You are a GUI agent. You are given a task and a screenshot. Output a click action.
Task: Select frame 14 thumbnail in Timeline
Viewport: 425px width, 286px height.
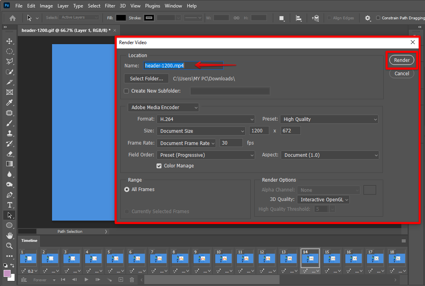click(x=310, y=258)
